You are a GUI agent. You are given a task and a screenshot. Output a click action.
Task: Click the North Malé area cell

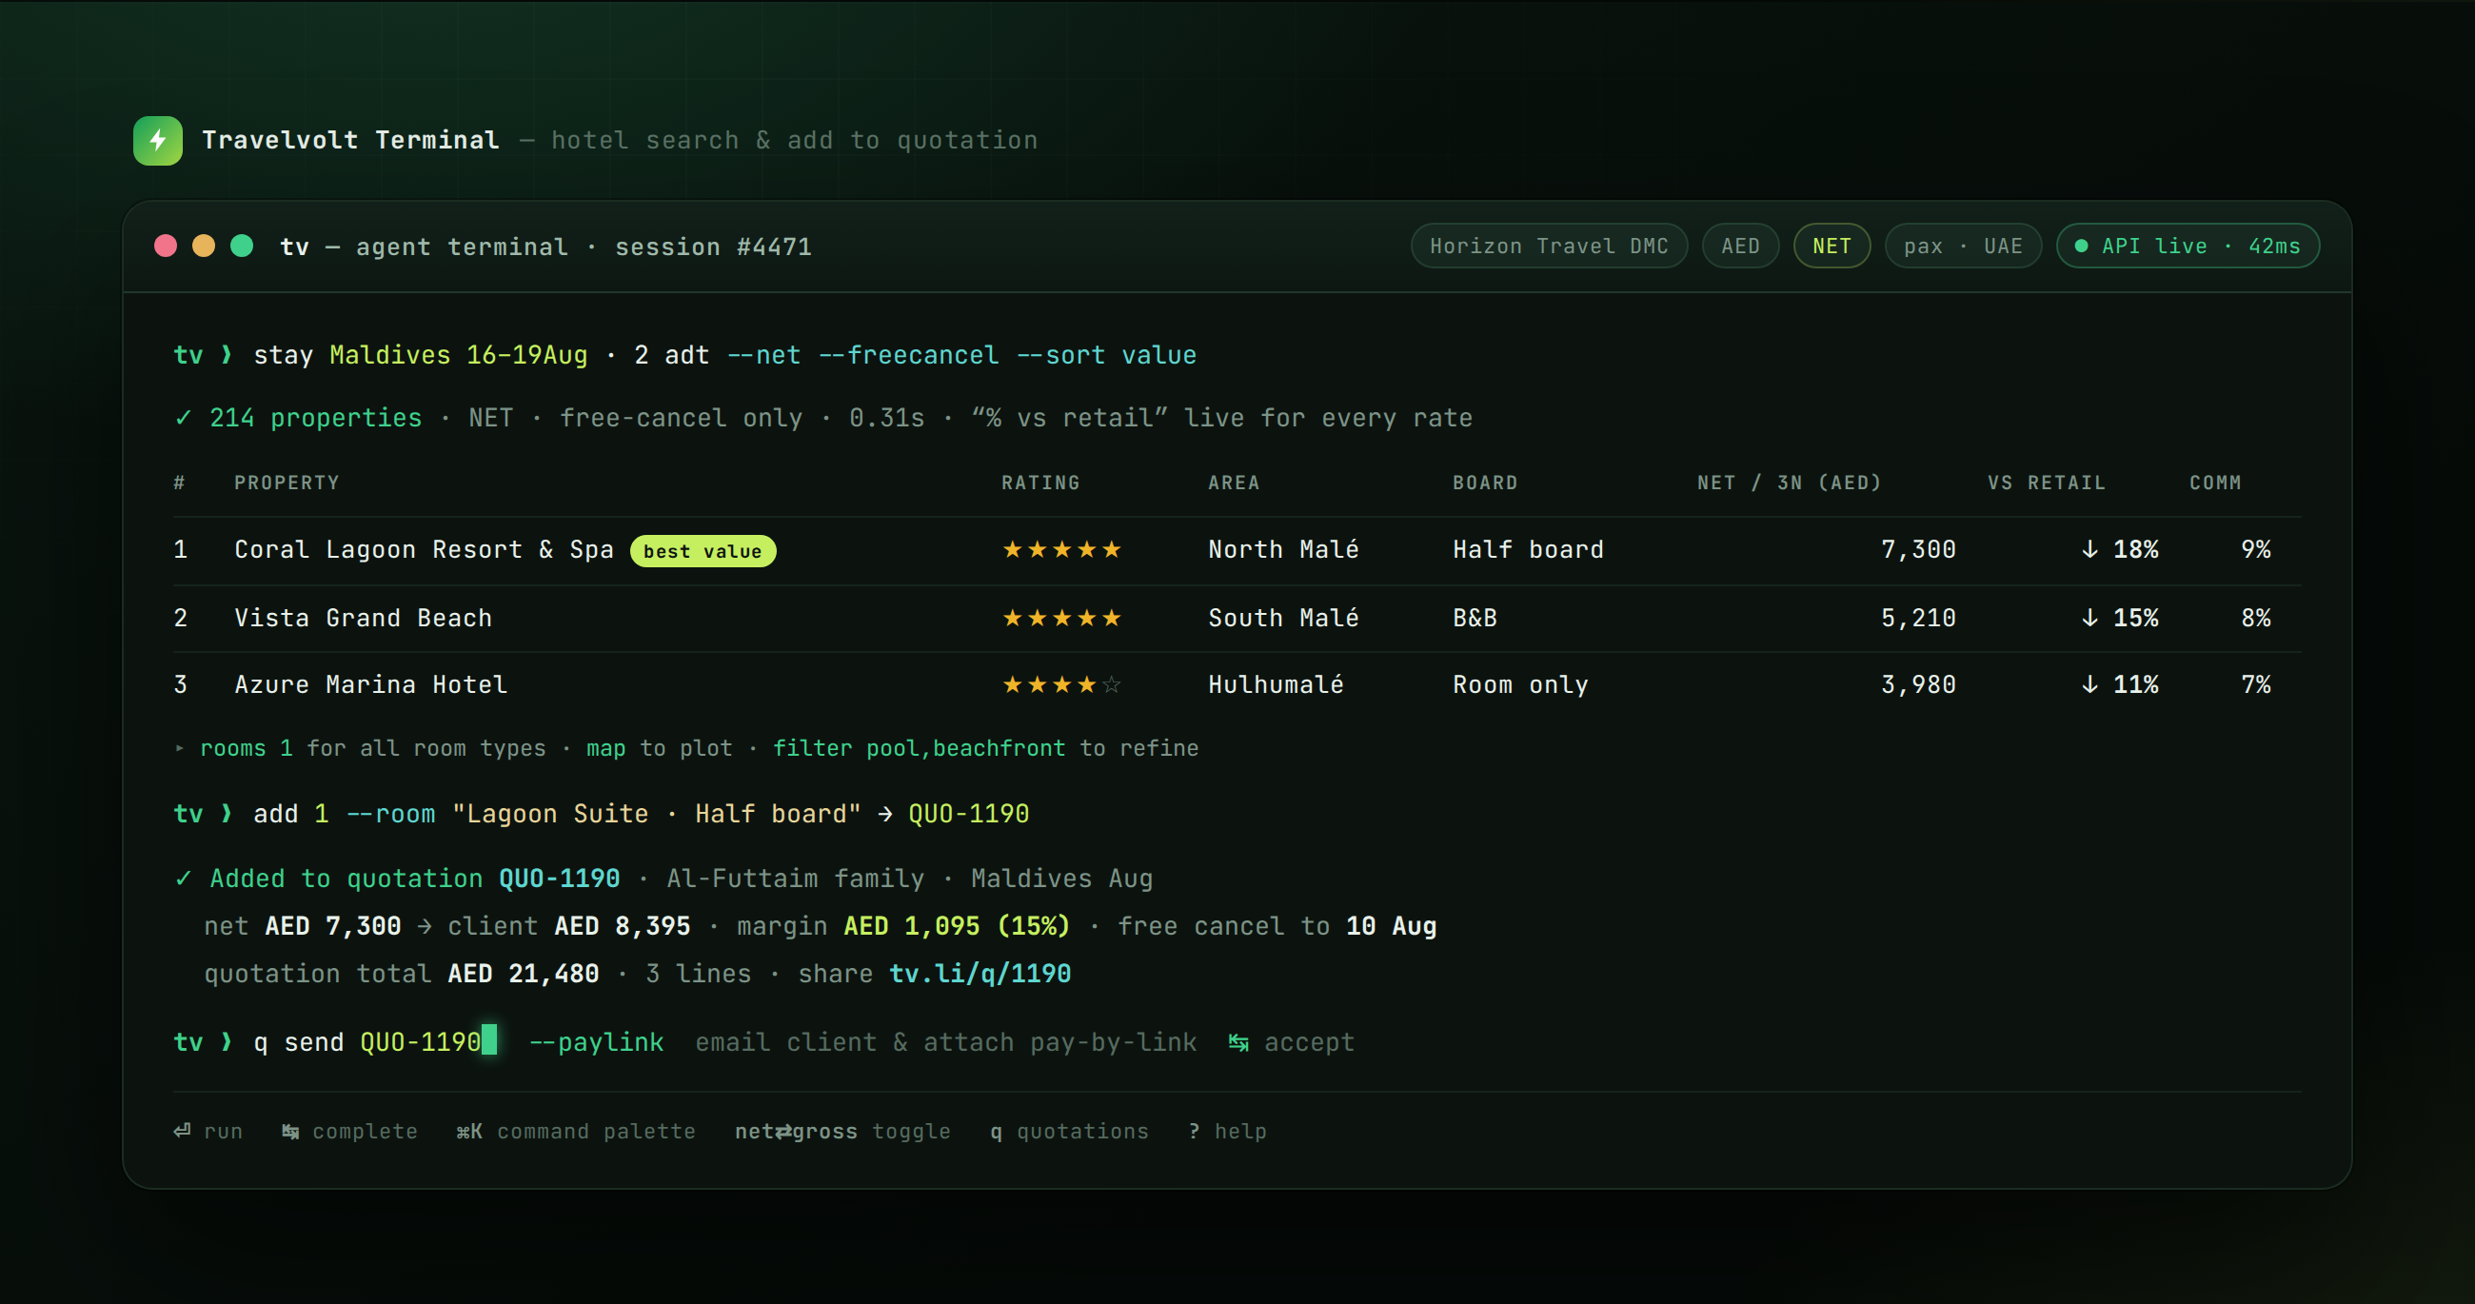tap(1282, 549)
